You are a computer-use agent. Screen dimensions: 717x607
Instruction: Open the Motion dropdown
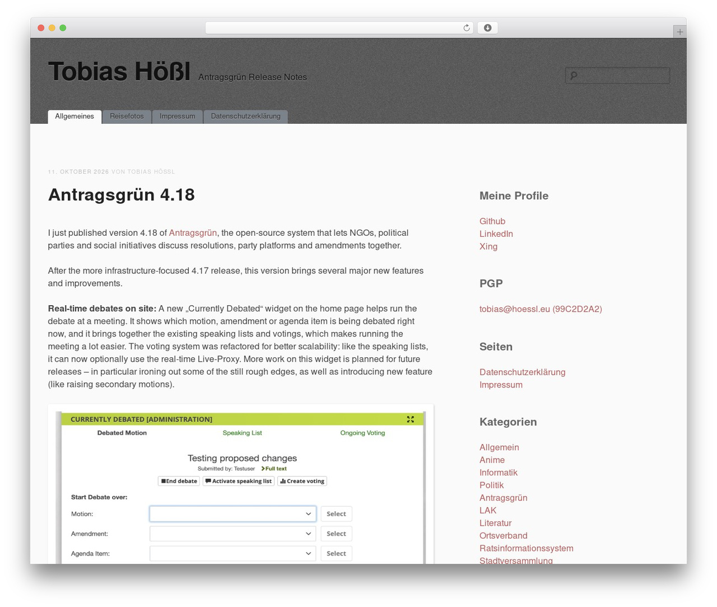(x=232, y=513)
